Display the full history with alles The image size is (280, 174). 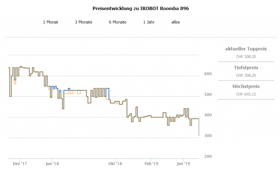tap(176, 22)
